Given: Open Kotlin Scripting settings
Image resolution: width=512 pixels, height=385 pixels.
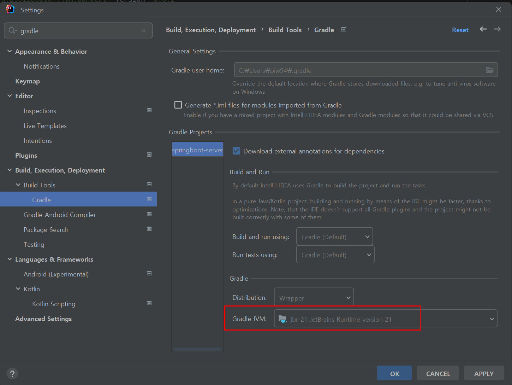Looking at the screenshot, I should [x=54, y=304].
